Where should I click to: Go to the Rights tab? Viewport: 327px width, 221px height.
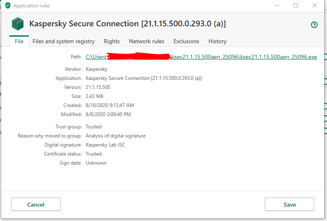click(112, 41)
